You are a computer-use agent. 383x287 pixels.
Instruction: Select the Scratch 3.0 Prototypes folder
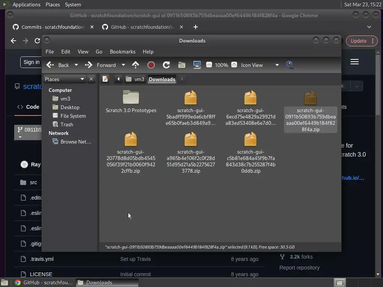[131, 102]
